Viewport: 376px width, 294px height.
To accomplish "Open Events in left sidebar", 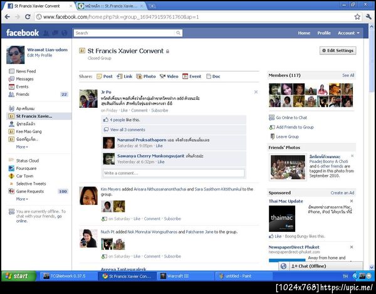I will click(18, 87).
